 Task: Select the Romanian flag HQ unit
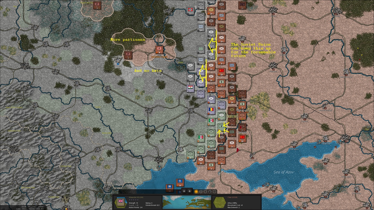pos(211,111)
